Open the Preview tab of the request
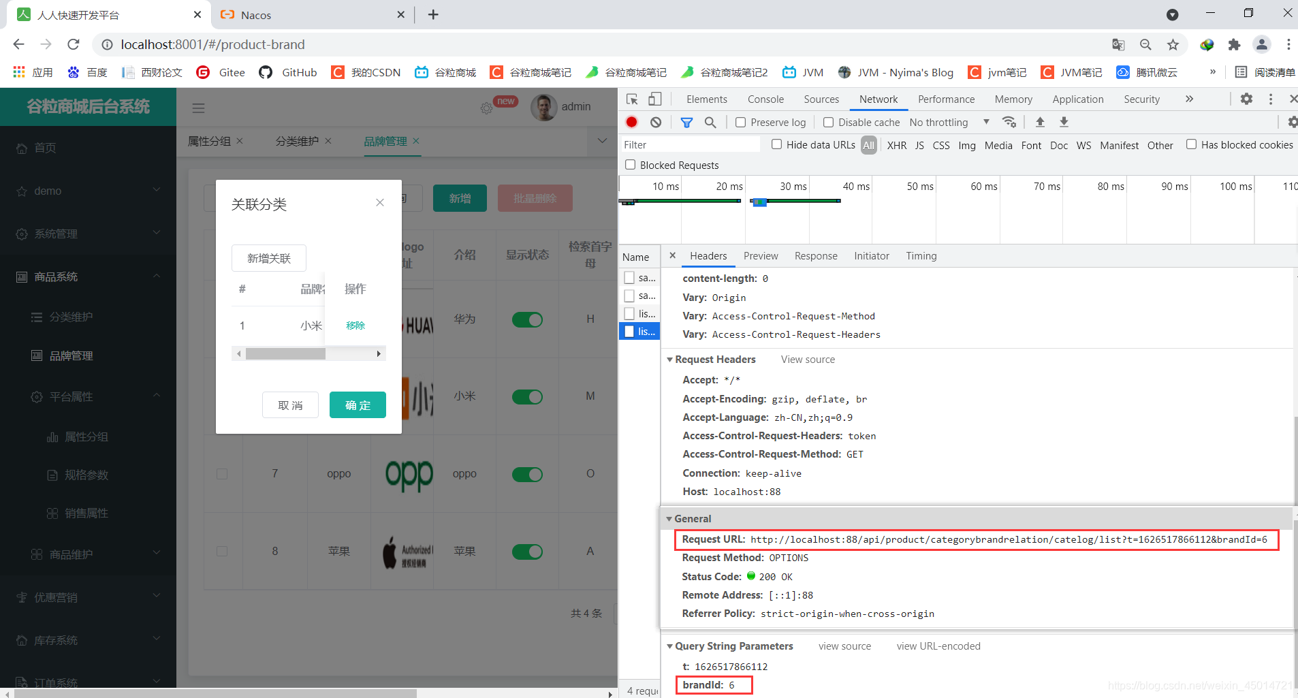 click(761, 256)
